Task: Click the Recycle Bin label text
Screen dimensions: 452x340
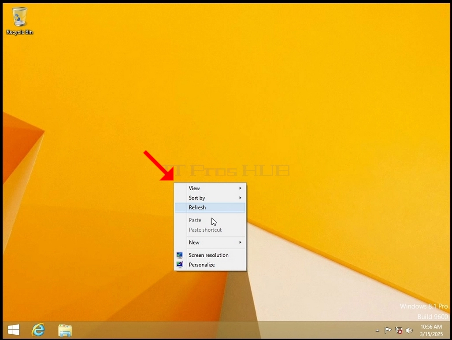Action: (19, 32)
